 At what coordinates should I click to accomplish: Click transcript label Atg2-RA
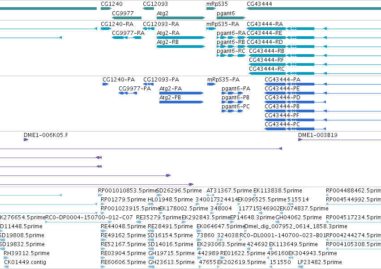click(168, 33)
